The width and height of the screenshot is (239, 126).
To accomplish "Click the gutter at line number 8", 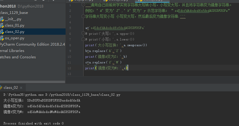I will point(70,45).
